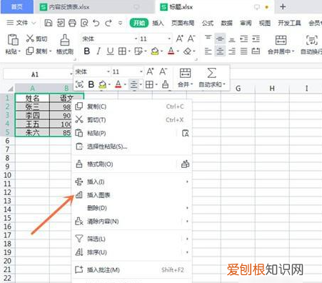The width and height of the screenshot is (322, 283).
Task: Toggle Bold in the mini toolbar
Action: [x=91, y=84]
